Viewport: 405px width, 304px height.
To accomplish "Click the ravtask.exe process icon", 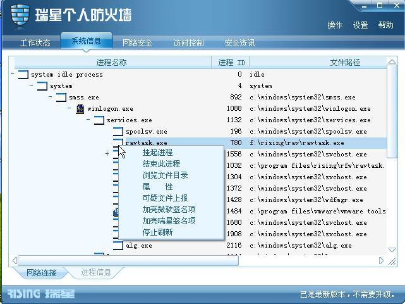I will pos(118,142).
